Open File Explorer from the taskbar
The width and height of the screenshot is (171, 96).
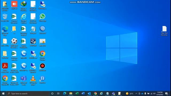click(x=71, y=94)
